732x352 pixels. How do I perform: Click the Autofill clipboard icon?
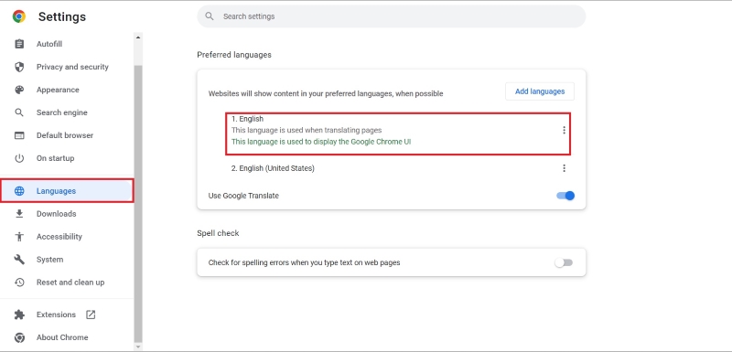point(19,44)
